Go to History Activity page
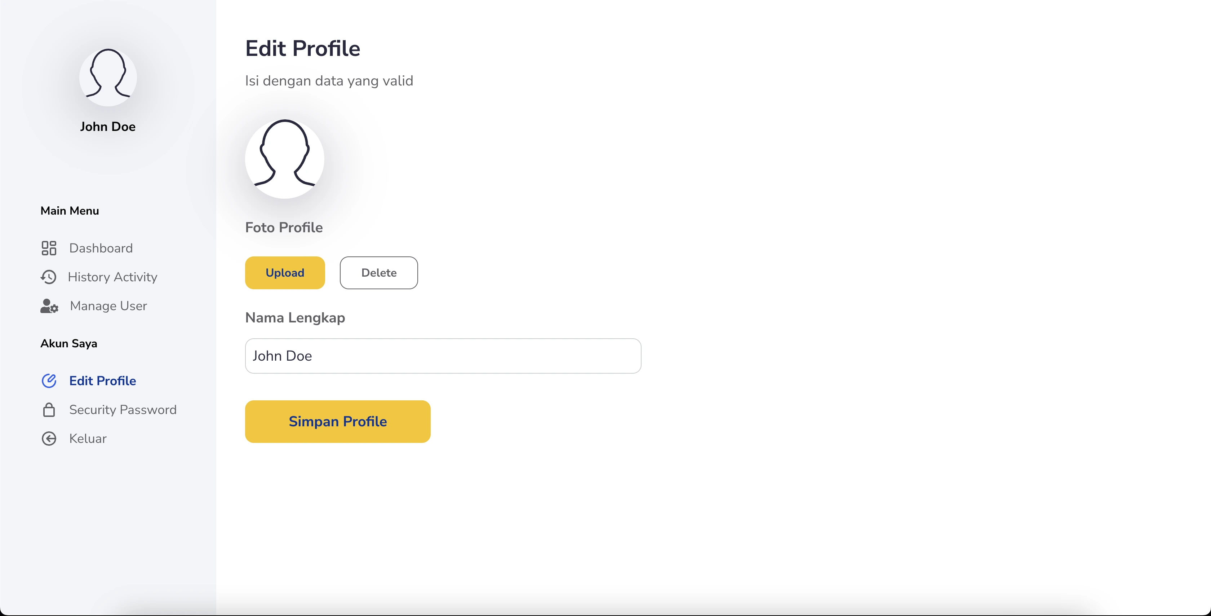The width and height of the screenshot is (1211, 616). pyautogui.click(x=112, y=277)
